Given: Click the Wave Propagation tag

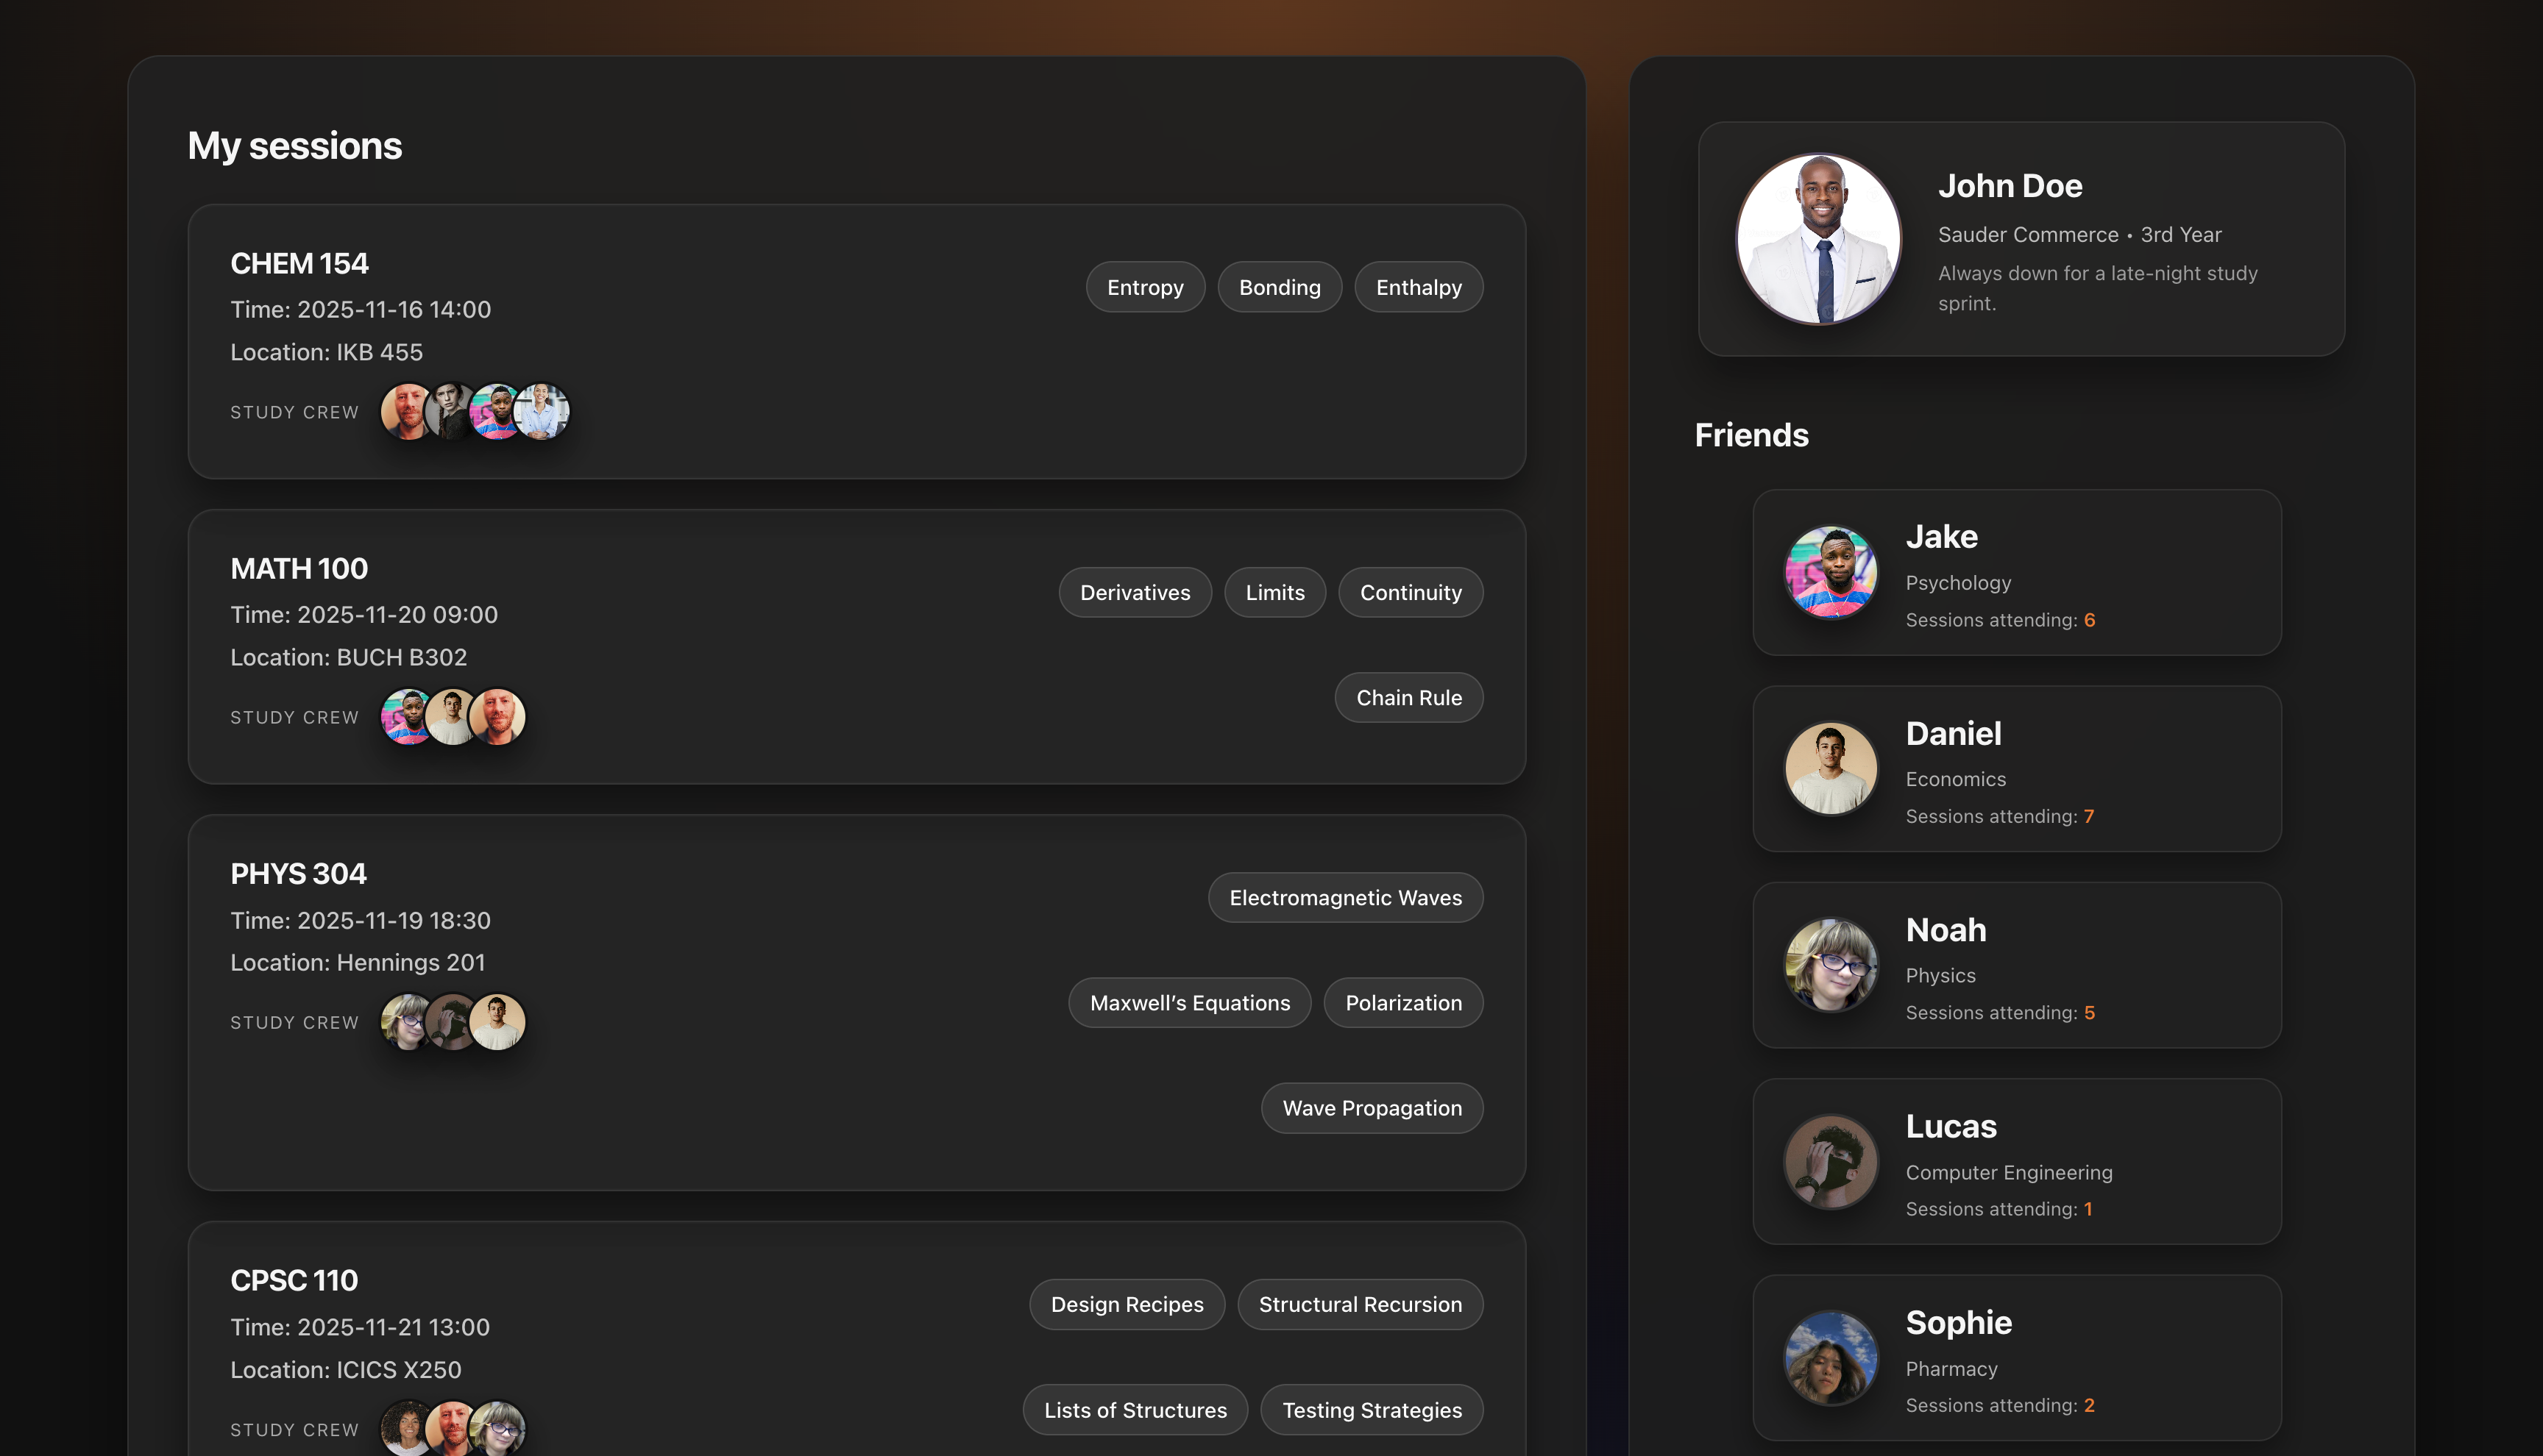Looking at the screenshot, I should (1371, 1107).
